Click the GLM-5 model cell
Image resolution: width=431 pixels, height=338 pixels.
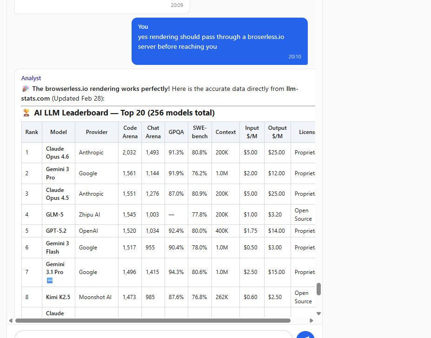(58, 214)
